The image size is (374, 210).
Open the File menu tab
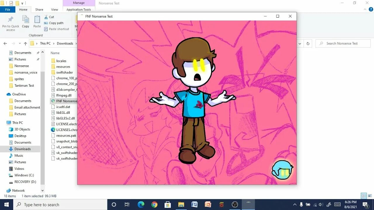point(8,10)
